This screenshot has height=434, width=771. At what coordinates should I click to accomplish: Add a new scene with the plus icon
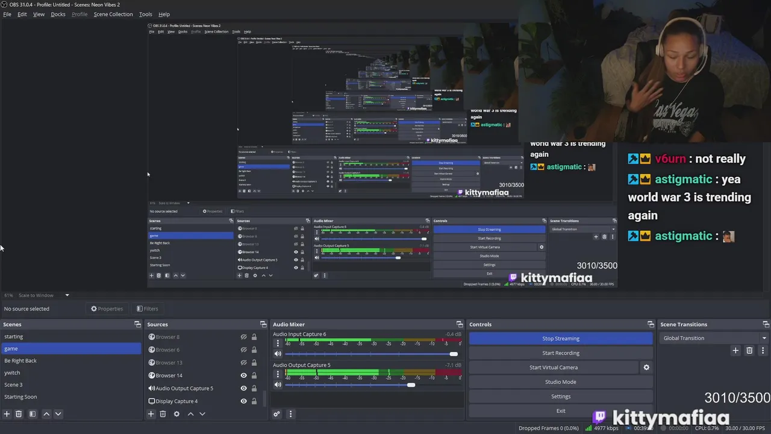click(x=7, y=414)
